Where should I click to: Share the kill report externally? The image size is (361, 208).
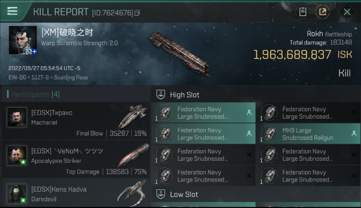point(322,12)
